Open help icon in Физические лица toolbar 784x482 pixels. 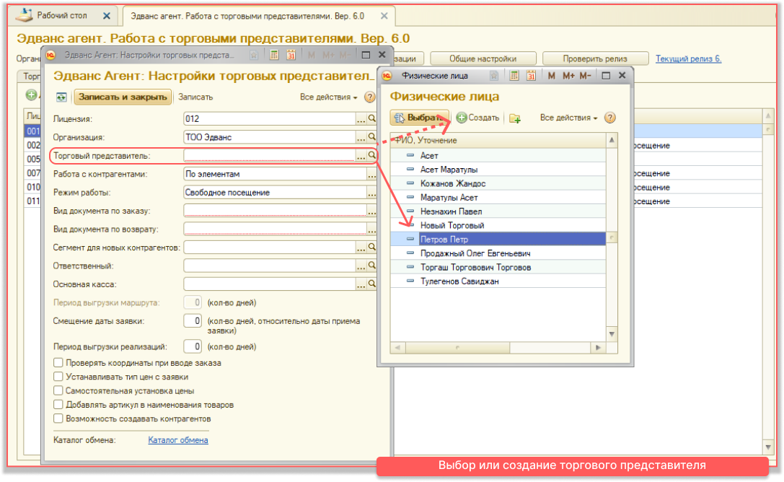[x=609, y=118]
